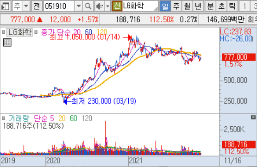Click the 종가 단순 moving average legend

(61, 32)
